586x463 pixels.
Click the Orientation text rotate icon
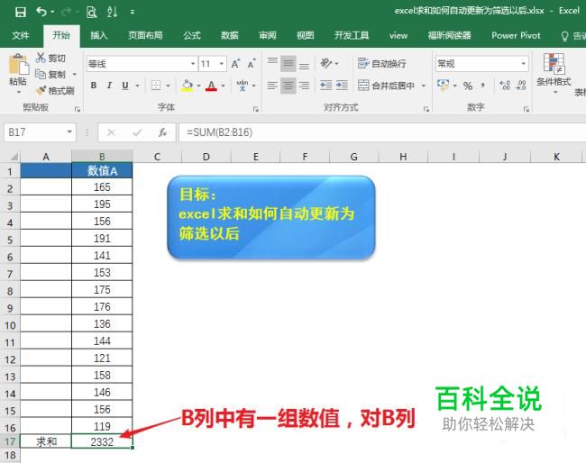pyautogui.click(x=326, y=63)
